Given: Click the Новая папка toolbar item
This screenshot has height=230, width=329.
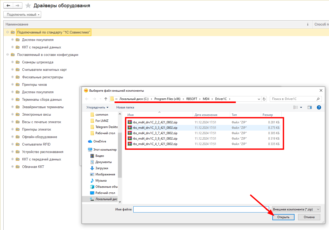Looking at the screenshot, I should pyautogui.click(x=125, y=107).
